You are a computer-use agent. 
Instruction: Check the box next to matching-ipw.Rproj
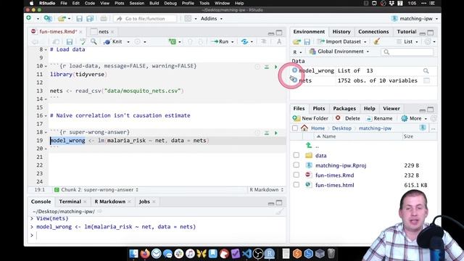coord(297,165)
